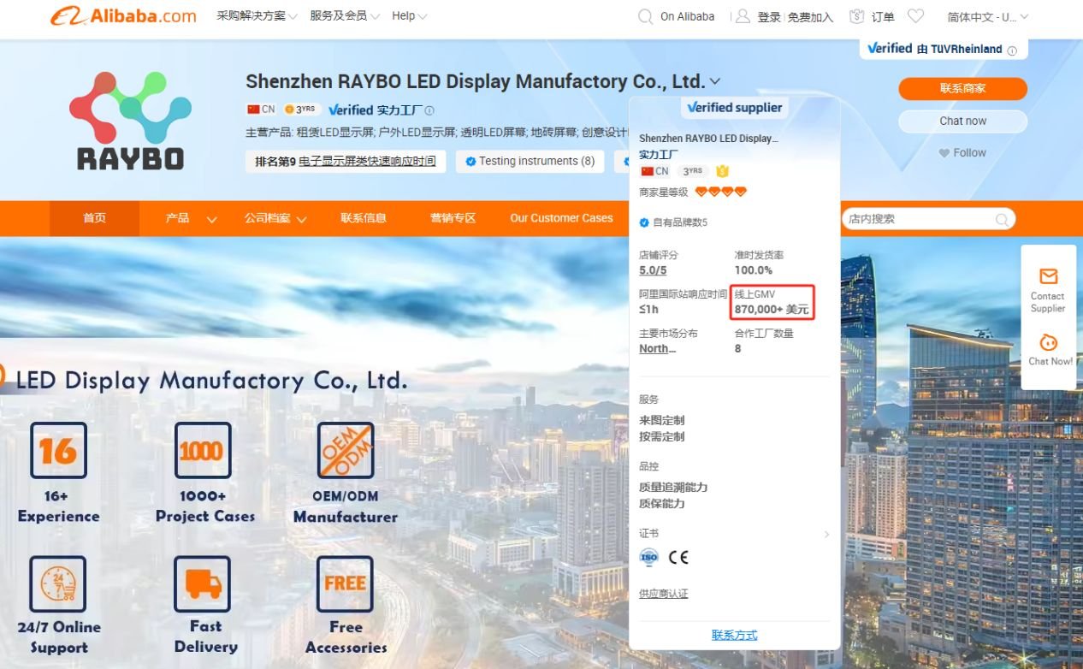The width and height of the screenshot is (1083, 669).
Task: Click the Alibaba.com logo
Action: (122, 15)
